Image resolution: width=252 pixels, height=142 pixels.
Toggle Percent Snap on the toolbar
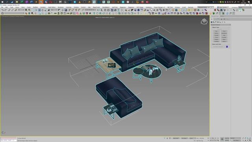[76, 10]
